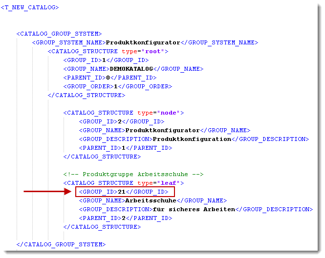Image resolution: width=325 pixels, height=258 pixels.
Task: Select the CATALOG_STRUCTURE type node line
Action: click(x=123, y=113)
